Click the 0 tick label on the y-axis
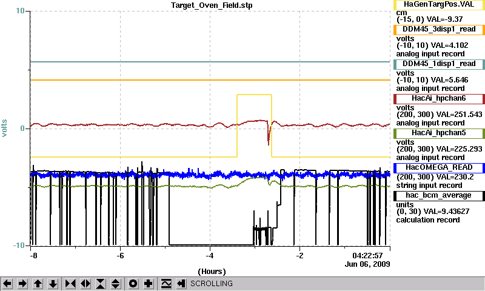This screenshot has height=291, width=485. click(22, 129)
